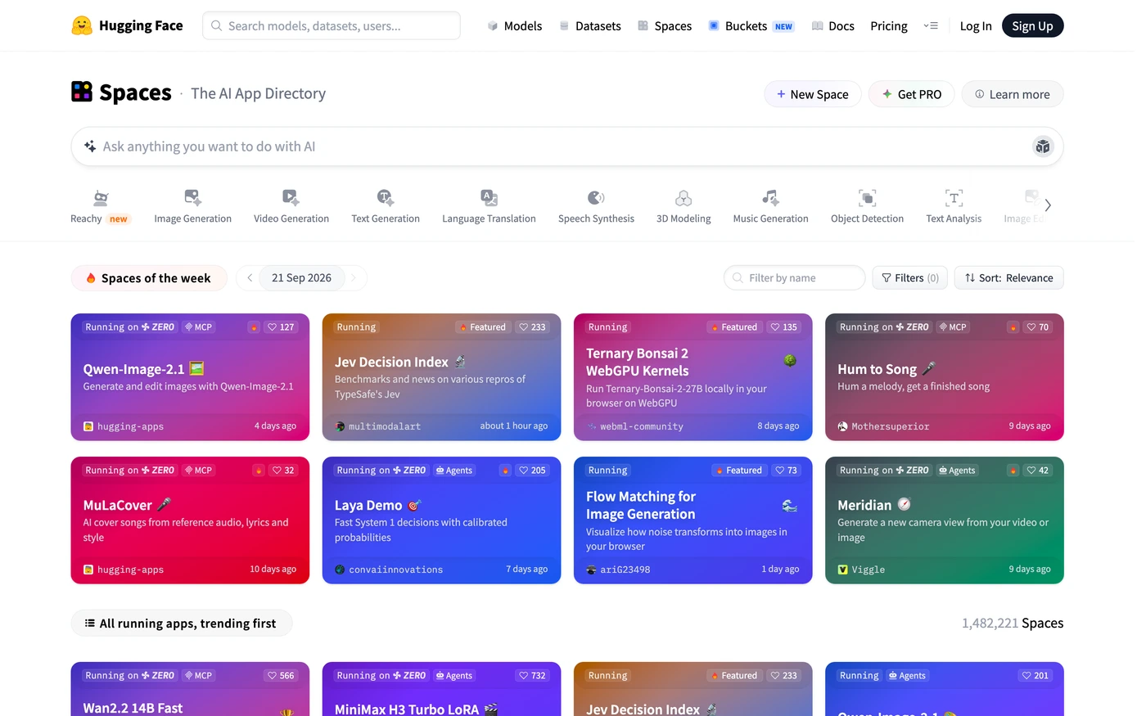The height and width of the screenshot is (716, 1146).
Task: Click the Log In link
Action: pyautogui.click(x=976, y=26)
